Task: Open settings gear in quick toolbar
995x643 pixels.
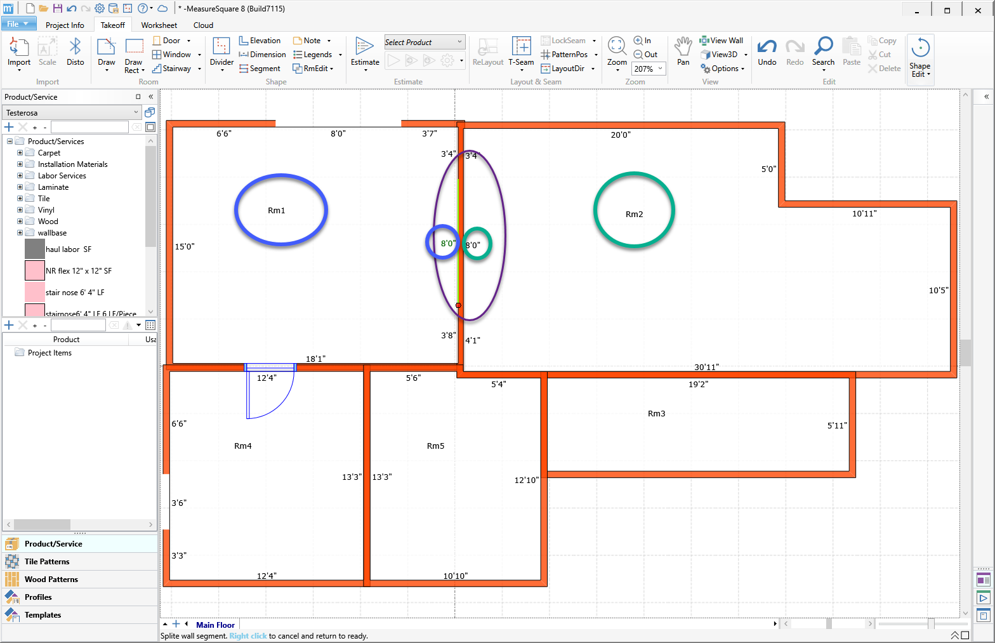Action: (100, 8)
